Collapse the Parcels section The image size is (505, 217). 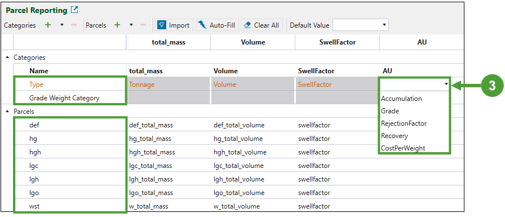[7, 112]
